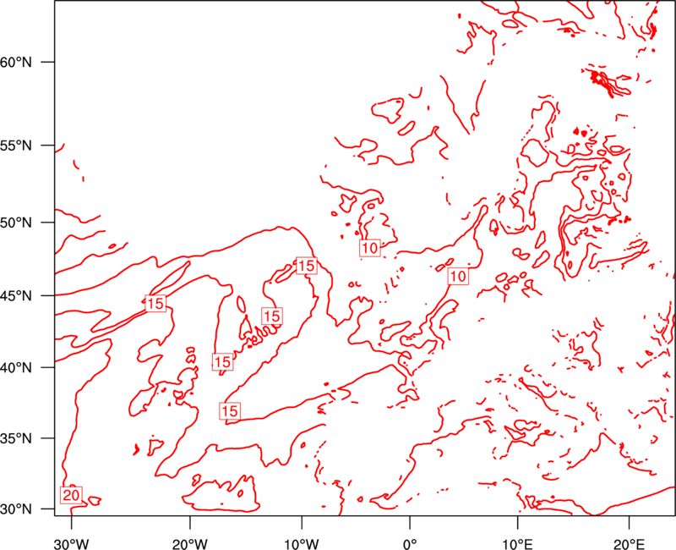Click the 10 contour label east of 0° longitude
676x550 pixels.
pos(458,276)
